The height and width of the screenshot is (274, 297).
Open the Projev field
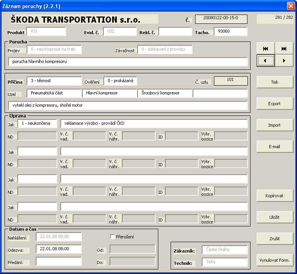tap(54, 50)
